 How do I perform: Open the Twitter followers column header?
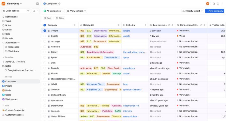coord(217,25)
